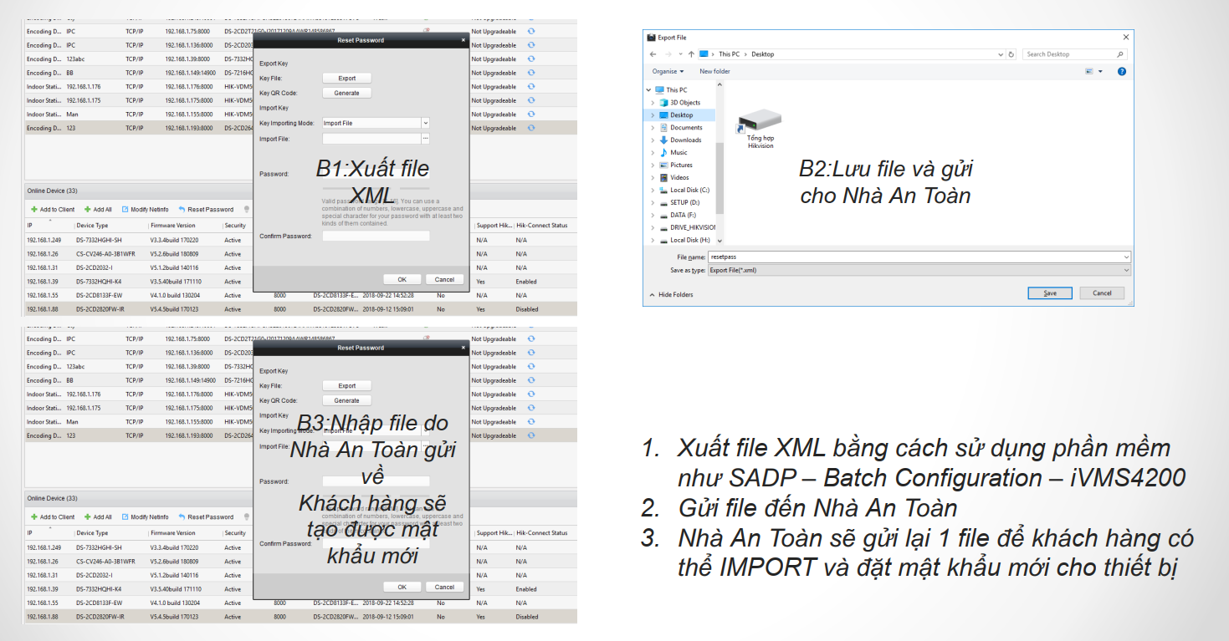Click Cancel in the B3 Reset Password dialog
The height and width of the screenshot is (641, 1229).
pyautogui.click(x=444, y=587)
